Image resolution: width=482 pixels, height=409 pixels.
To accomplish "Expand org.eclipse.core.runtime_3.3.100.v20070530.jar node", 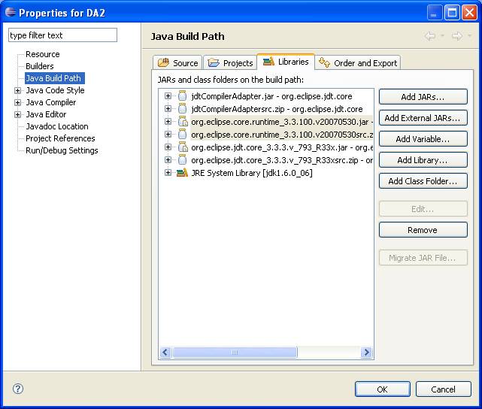I will (168, 121).
